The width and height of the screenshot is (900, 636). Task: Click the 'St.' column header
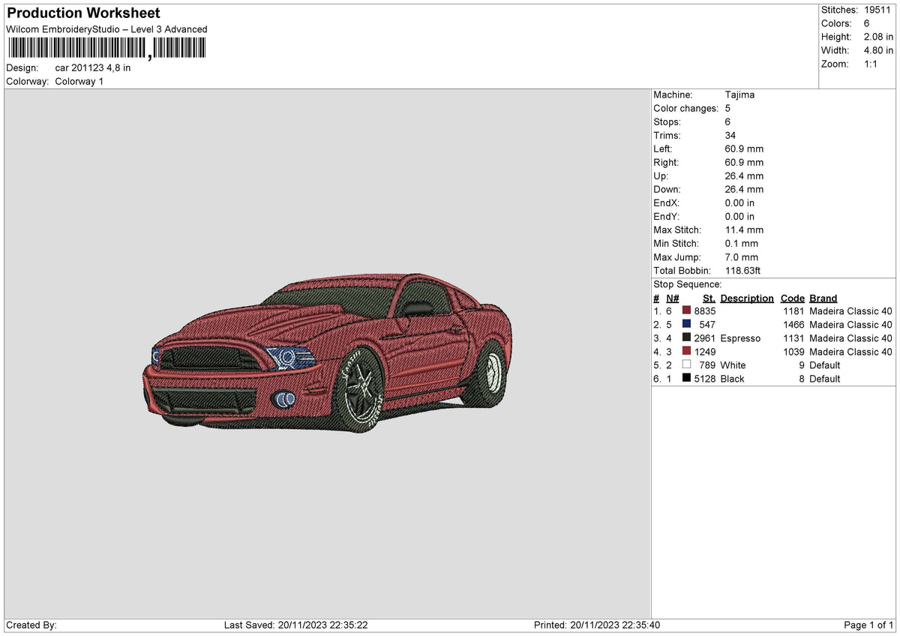(x=709, y=298)
